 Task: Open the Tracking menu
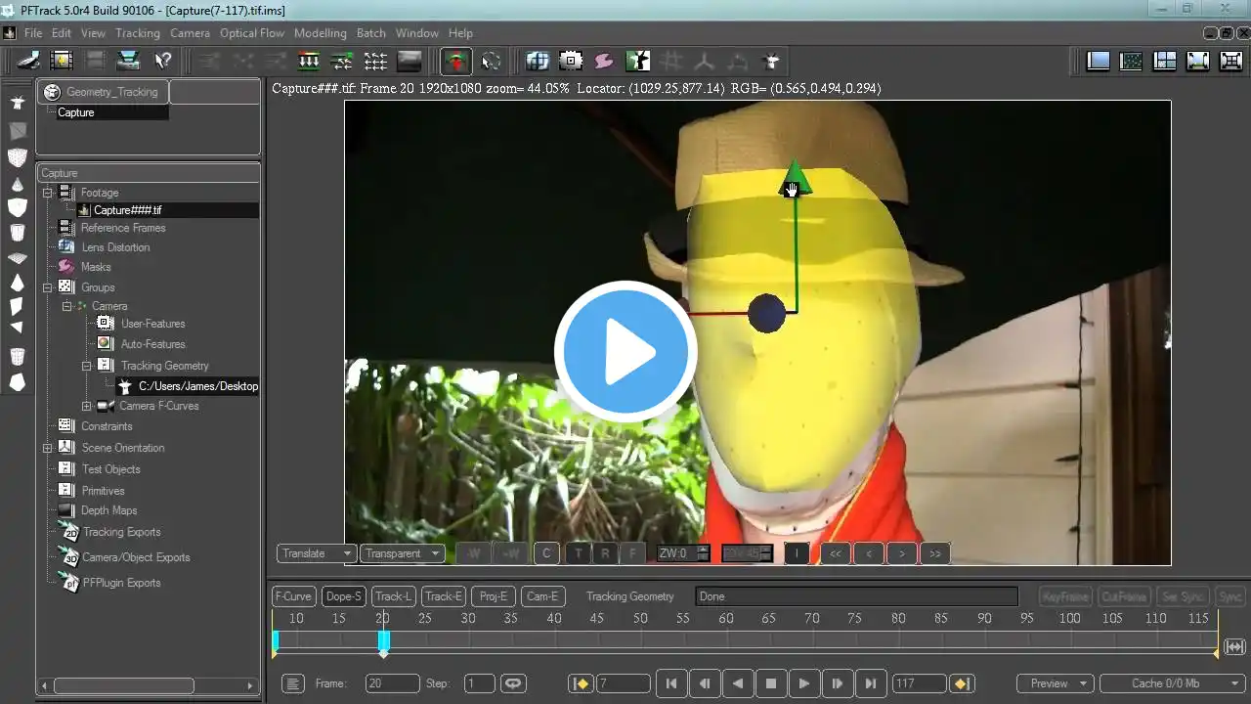138,33
